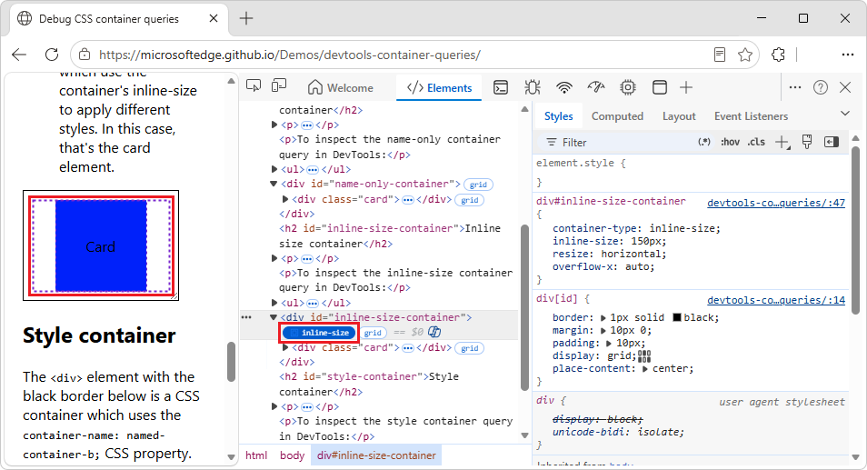Switch to the Computed tab
The height and width of the screenshot is (470, 867).
pyautogui.click(x=617, y=116)
